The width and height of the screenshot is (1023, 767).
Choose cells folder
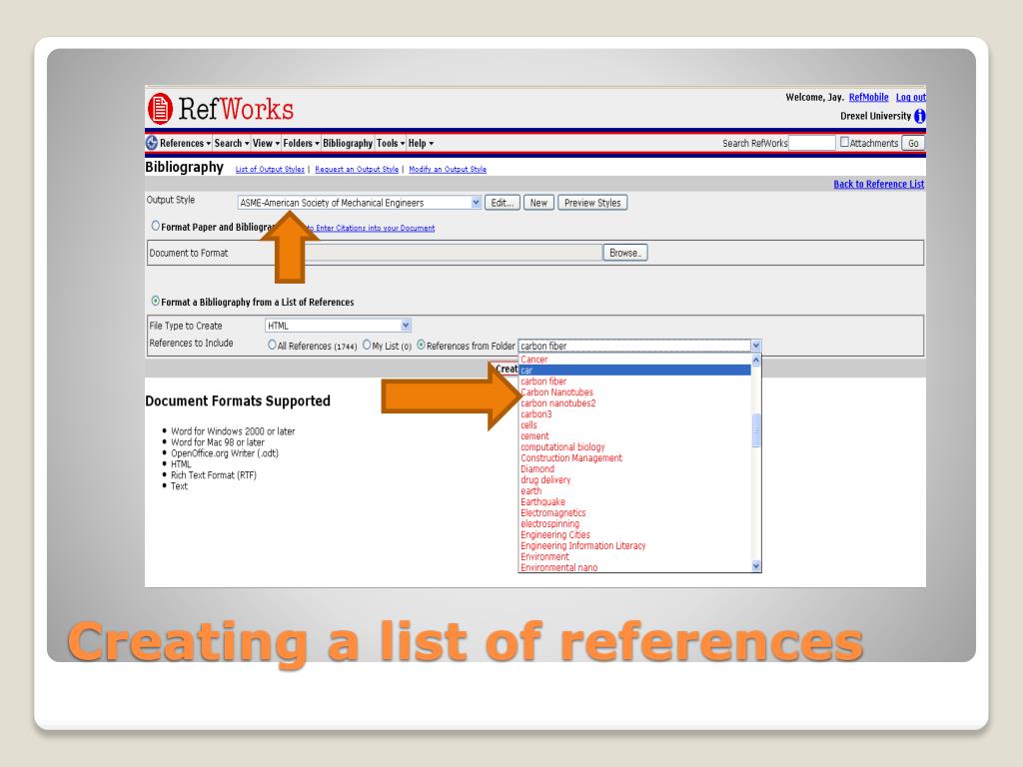click(x=634, y=425)
